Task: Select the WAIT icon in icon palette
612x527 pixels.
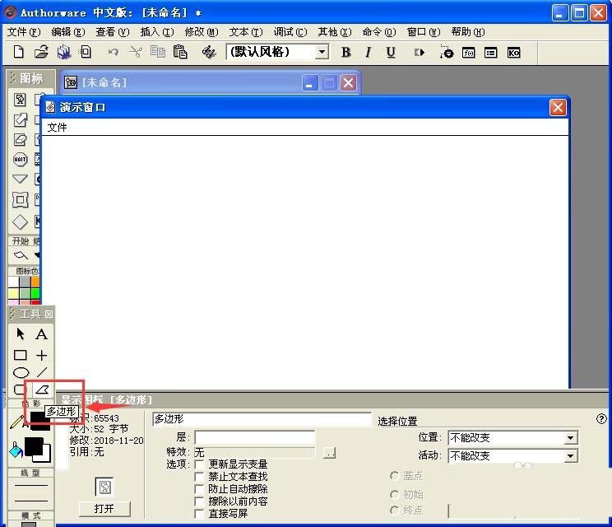Action: click(x=20, y=160)
